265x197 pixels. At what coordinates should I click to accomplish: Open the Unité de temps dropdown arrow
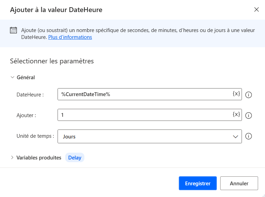(x=236, y=136)
